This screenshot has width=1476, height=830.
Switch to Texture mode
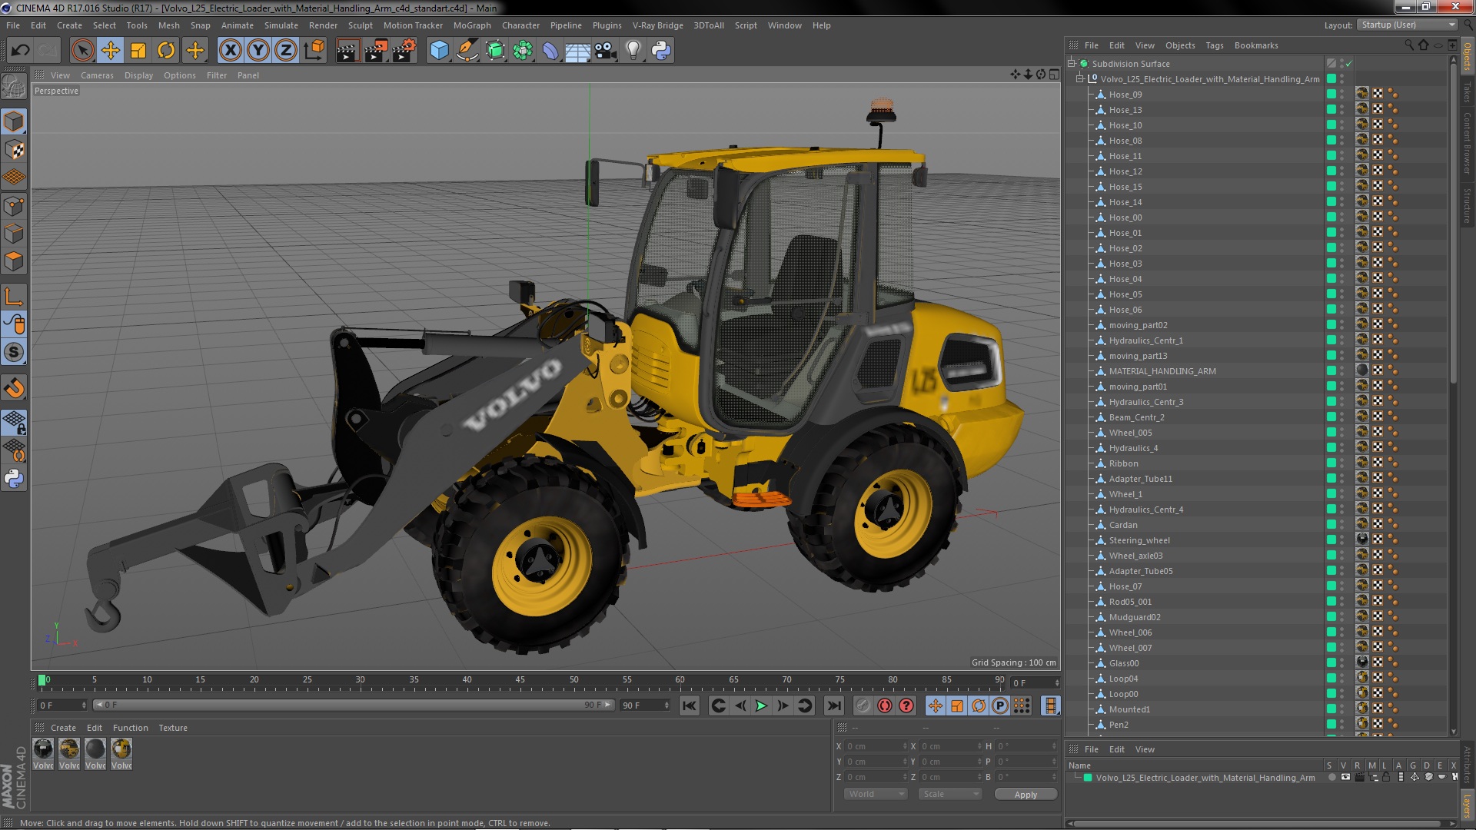coord(14,149)
